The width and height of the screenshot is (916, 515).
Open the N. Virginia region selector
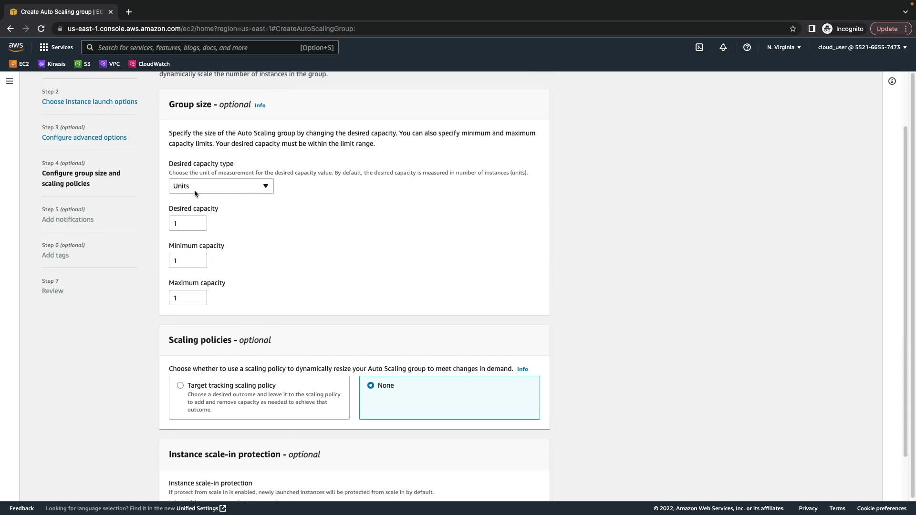coord(784,47)
